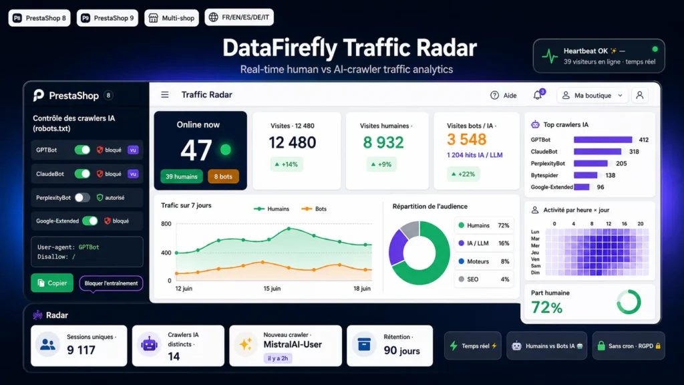Click the Humains vs Bots IA robot icon
Screen dimensions: 684x385
516,346
